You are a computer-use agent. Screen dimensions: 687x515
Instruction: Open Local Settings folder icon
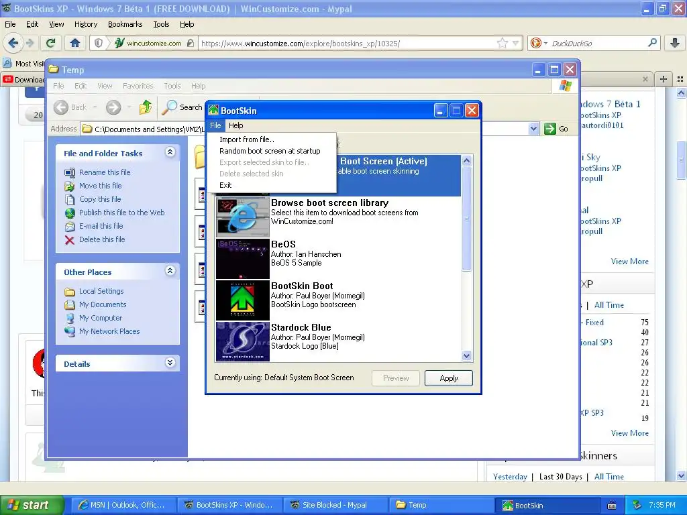70,292
